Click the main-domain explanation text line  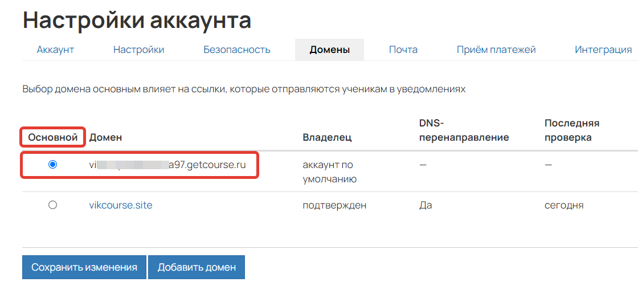pos(244,89)
